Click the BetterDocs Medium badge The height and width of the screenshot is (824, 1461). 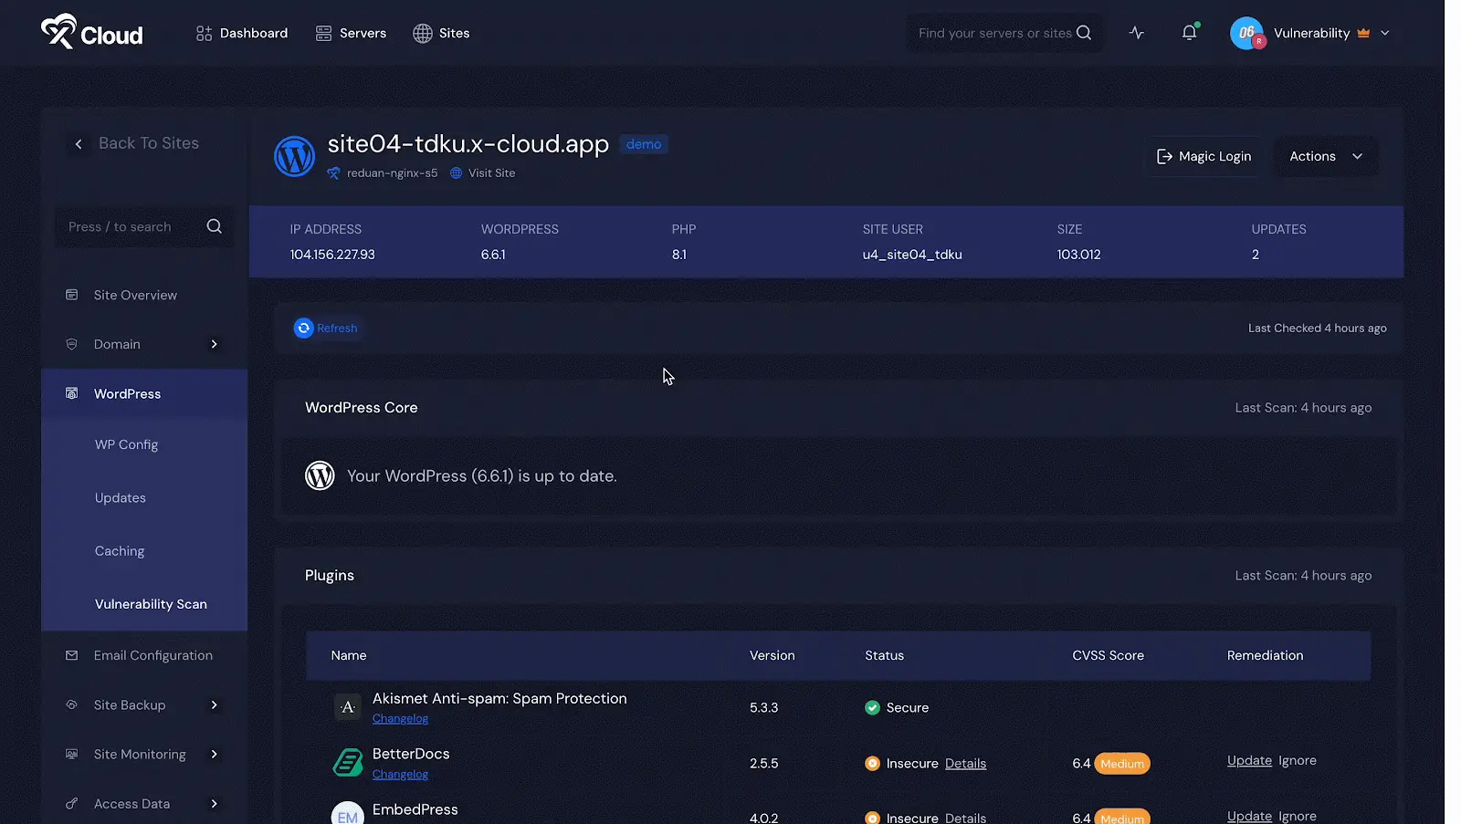[x=1122, y=764]
